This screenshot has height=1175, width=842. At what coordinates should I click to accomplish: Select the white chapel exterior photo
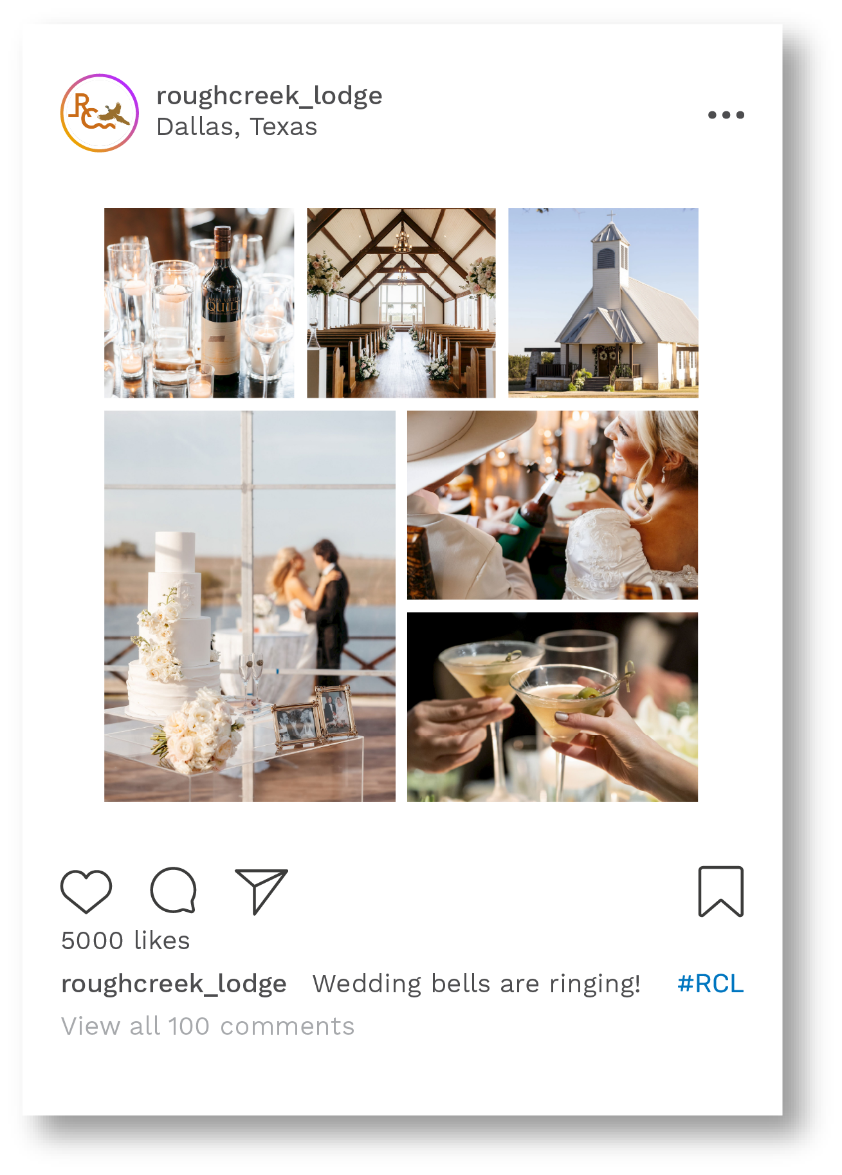tap(603, 302)
